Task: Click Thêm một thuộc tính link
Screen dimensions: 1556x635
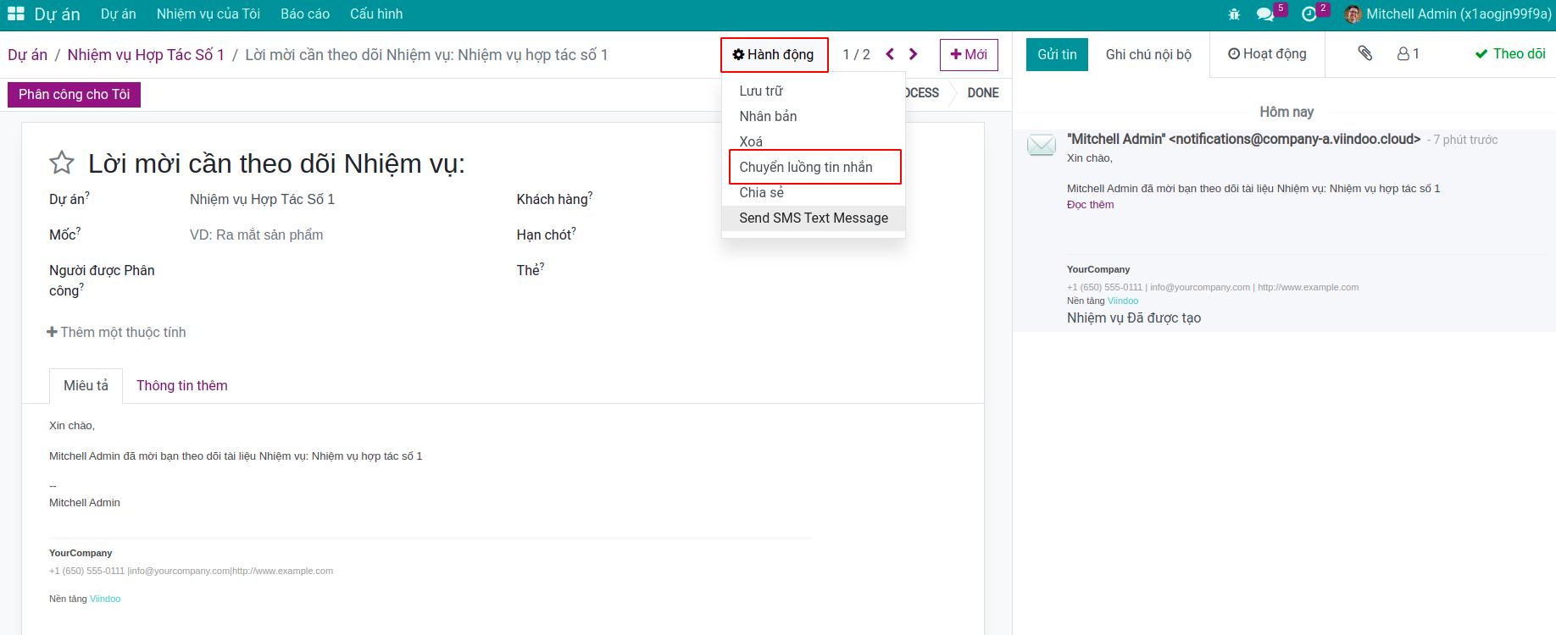Action: pyautogui.click(x=116, y=332)
